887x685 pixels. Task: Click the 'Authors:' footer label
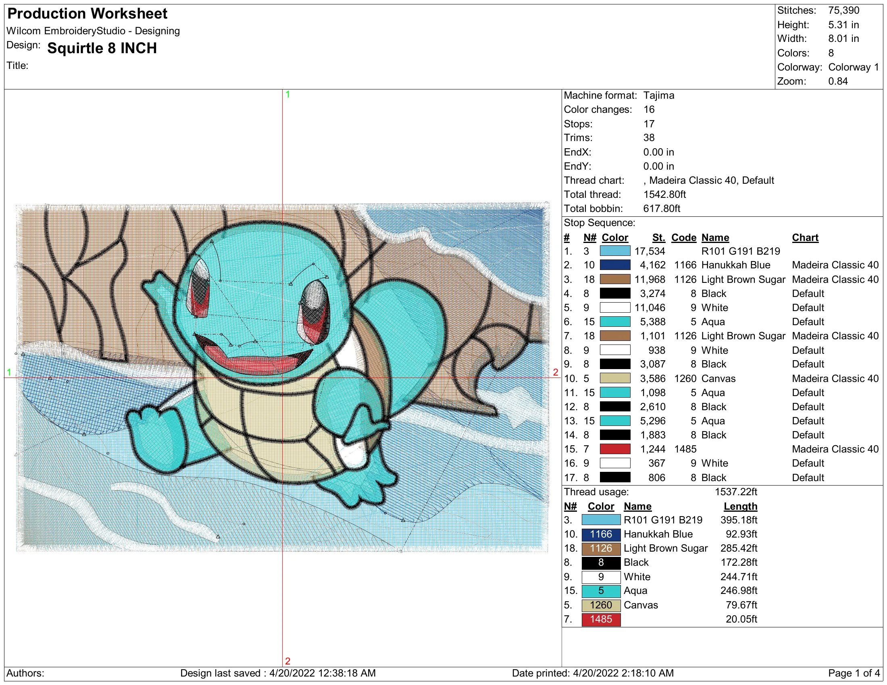click(x=25, y=673)
